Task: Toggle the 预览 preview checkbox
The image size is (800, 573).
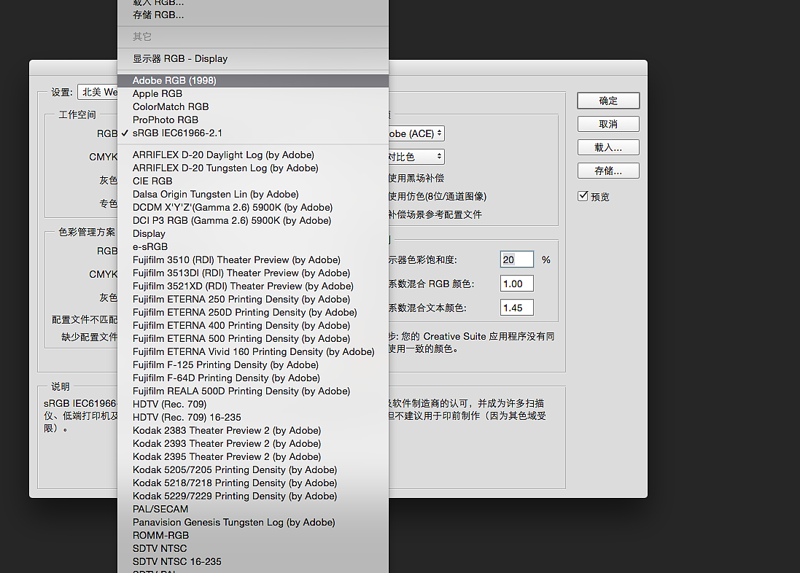Action: 583,196
